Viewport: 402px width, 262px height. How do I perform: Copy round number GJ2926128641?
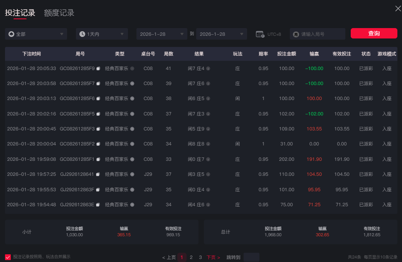(98, 174)
